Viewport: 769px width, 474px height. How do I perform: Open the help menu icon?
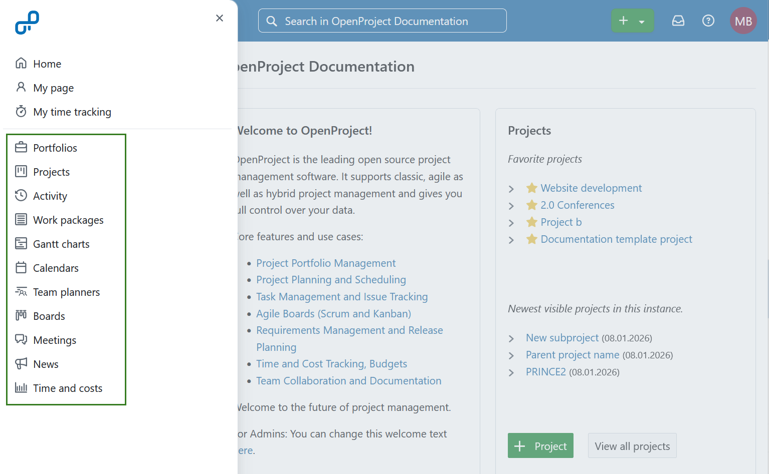pos(708,21)
